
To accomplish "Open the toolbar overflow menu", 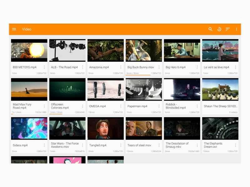I will click(237, 29).
